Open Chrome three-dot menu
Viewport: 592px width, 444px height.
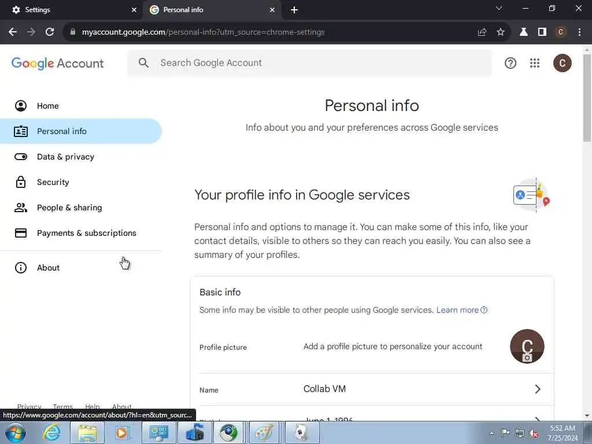(x=579, y=32)
